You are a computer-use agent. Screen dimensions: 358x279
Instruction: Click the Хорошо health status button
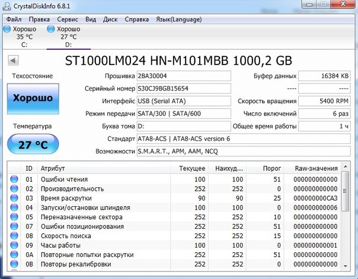point(33,98)
